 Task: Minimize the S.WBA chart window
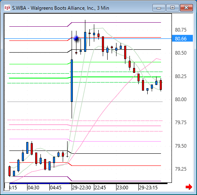[x=159, y=8]
